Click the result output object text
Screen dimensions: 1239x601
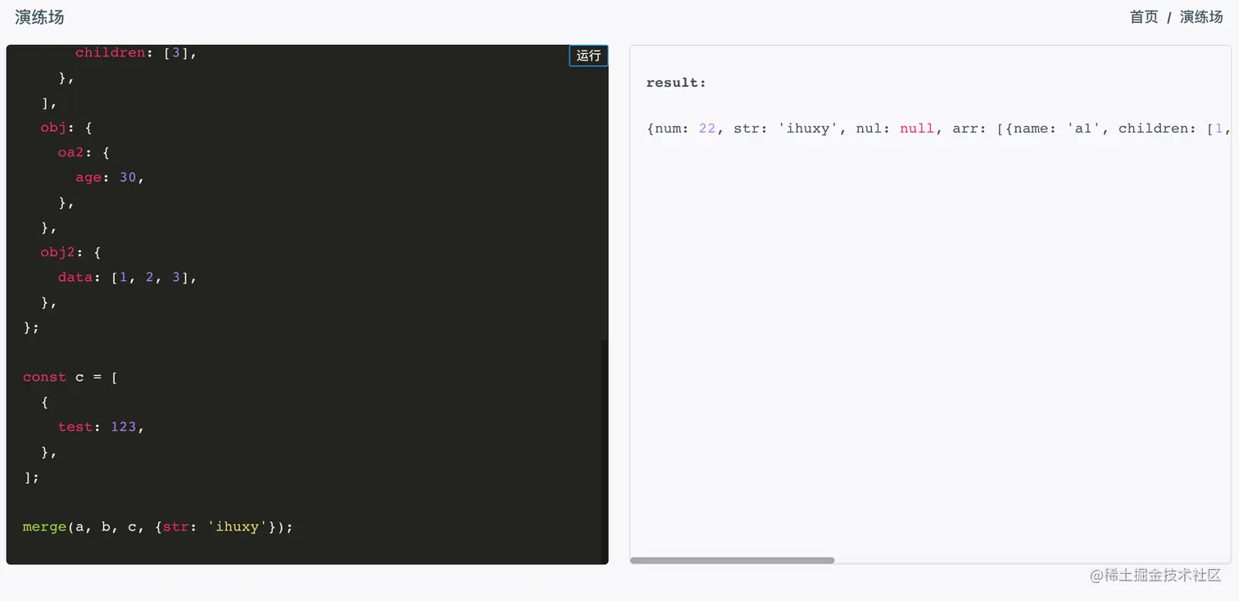pos(938,129)
